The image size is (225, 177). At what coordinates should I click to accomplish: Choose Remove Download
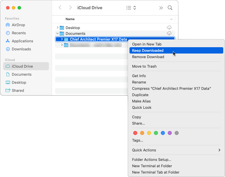pyautogui.click(x=176, y=57)
